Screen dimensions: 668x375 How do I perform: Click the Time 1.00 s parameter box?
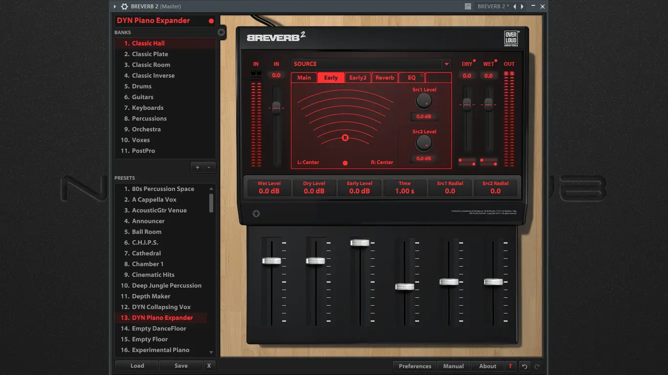tap(405, 188)
